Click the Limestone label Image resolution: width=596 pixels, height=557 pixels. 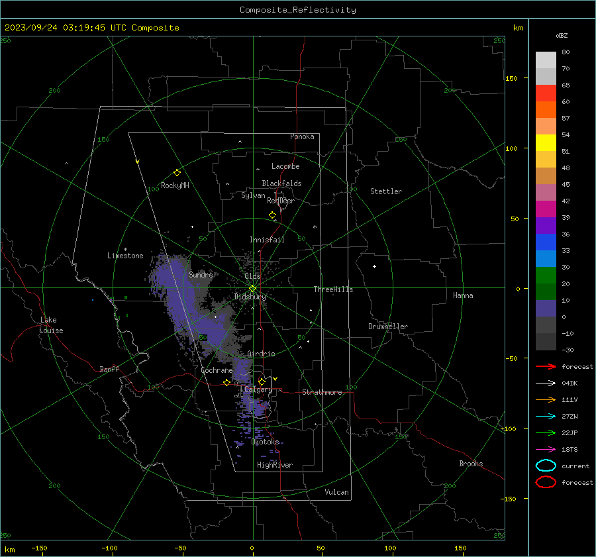coord(125,256)
